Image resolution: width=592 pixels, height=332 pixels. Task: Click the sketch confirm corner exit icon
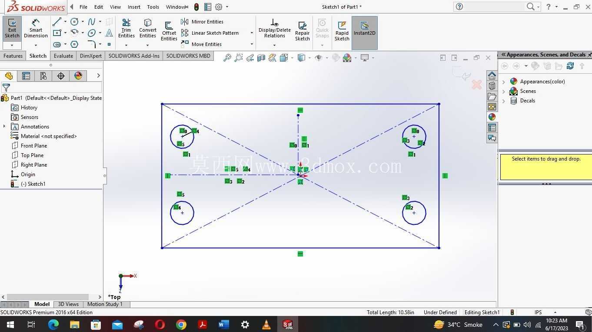coord(462,74)
